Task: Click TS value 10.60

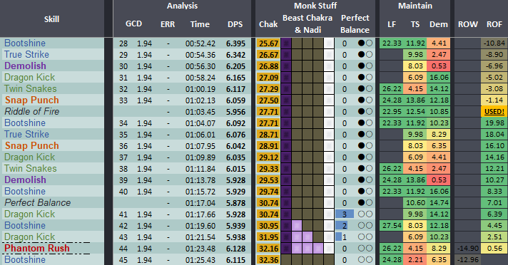Action: click(x=415, y=203)
